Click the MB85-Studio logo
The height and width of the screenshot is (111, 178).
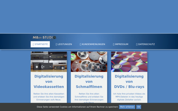[x=44, y=38]
